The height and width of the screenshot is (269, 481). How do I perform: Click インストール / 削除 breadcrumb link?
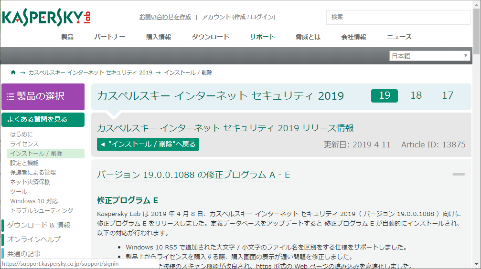coord(188,72)
